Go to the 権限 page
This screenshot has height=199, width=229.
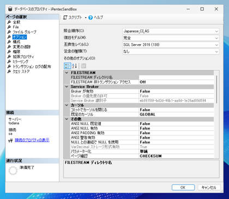tap(16, 52)
